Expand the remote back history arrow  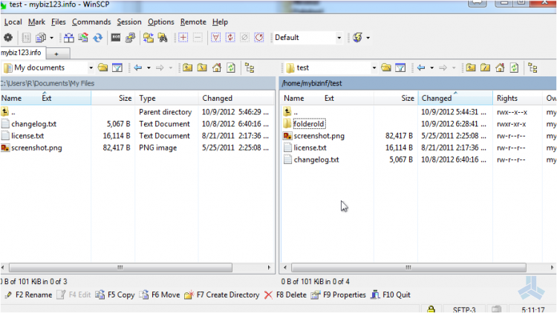tap(431, 67)
